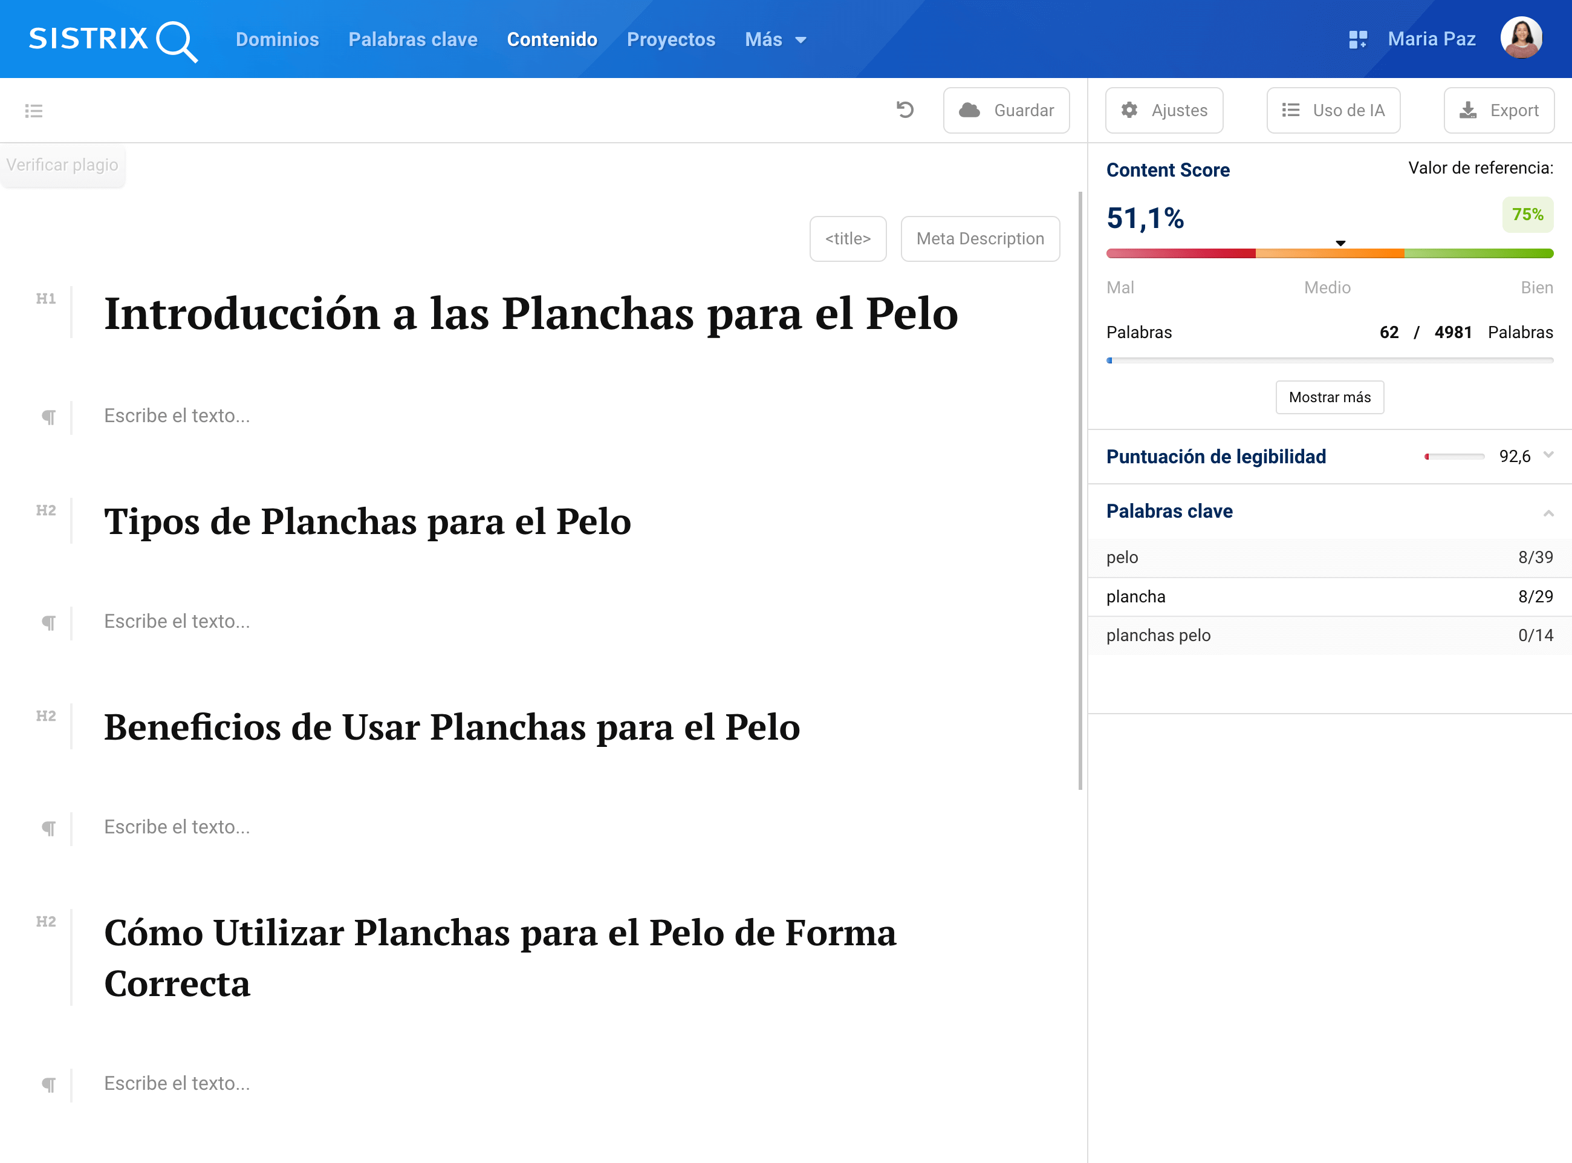Viewport: 1572px width, 1163px height.
Task: Expand the Puntuación de legibilidad section
Action: (x=1548, y=455)
